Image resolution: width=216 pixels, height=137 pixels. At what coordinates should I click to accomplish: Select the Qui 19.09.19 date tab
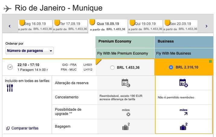click(x=146, y=26)
